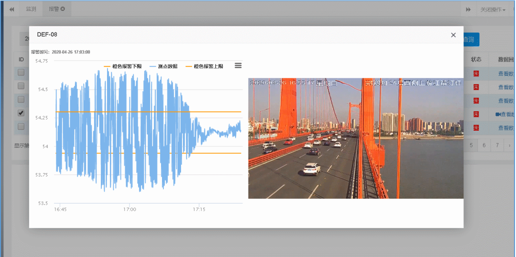Check the last row checkbox
This screenshot has height=257, width=516.
pyautogui.click(x=21, y=126)
